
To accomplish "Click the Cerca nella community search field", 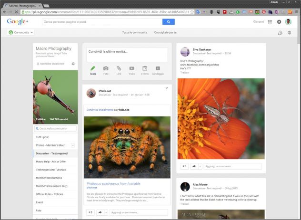I will click(55, 129).
